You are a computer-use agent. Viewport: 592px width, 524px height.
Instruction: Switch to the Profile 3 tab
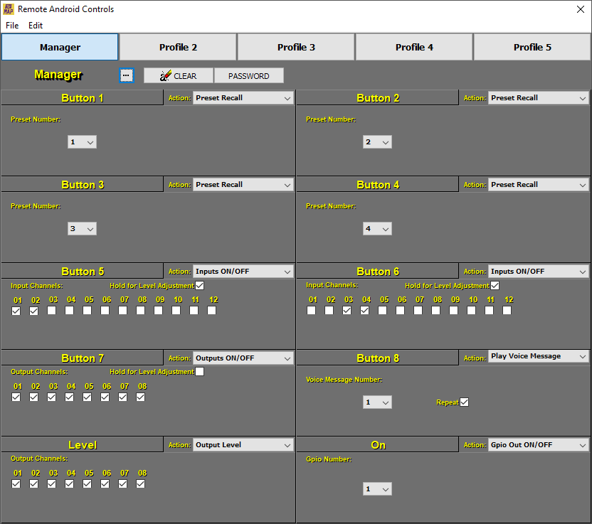(x=295, y=46)
